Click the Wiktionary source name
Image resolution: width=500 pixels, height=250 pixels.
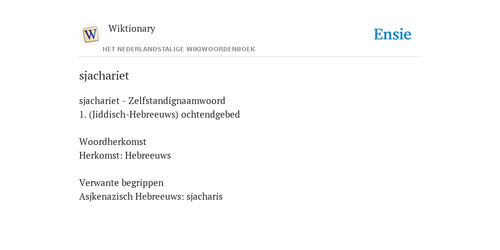132,28
